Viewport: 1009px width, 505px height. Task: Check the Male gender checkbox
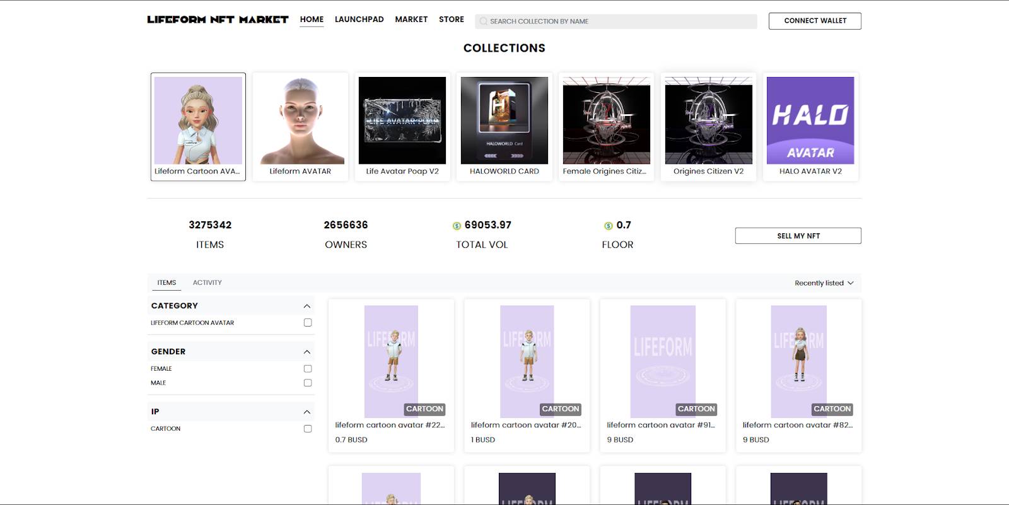308,383
